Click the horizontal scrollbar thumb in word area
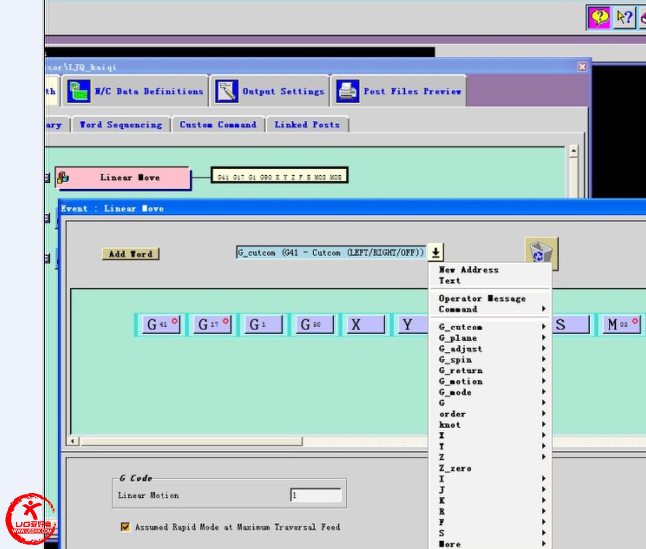The height and width of the screenshot is (549, 646). 191,441
